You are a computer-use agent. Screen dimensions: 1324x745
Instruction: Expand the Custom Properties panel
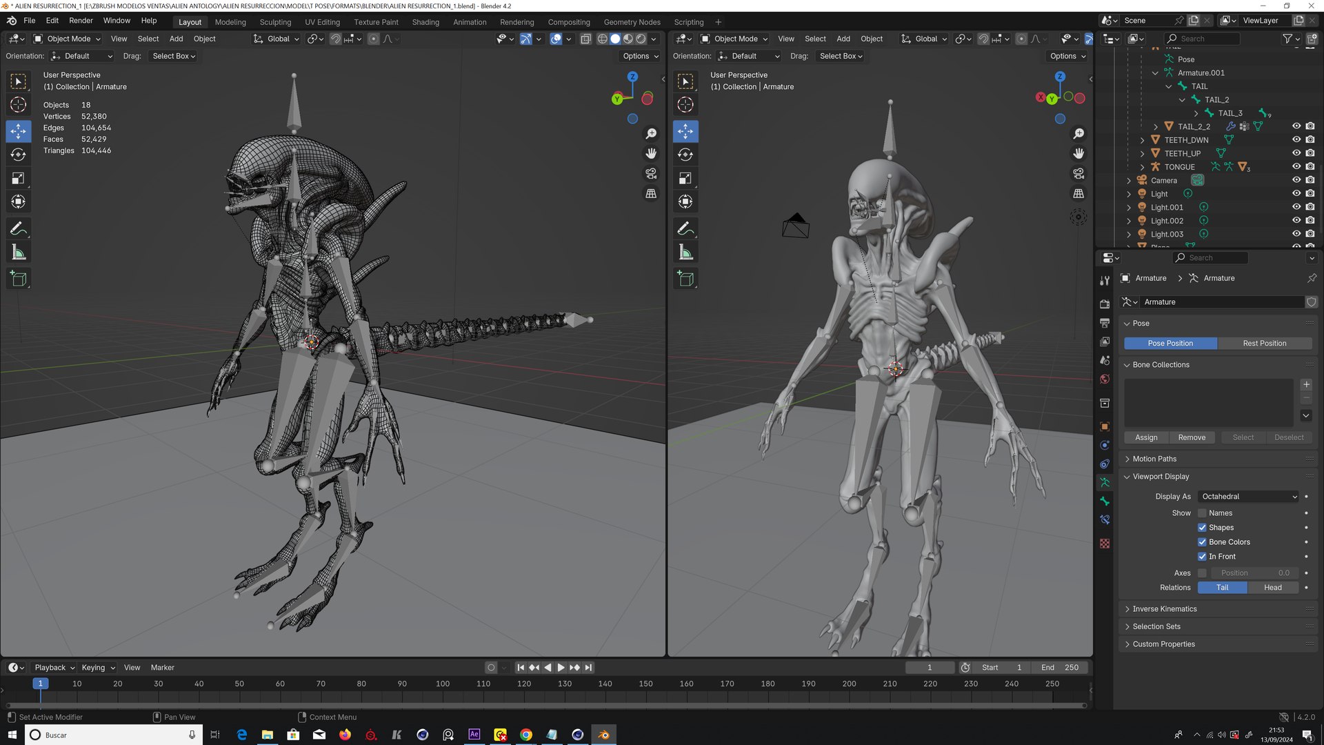pyautogui.click(x=1127, y=644)
